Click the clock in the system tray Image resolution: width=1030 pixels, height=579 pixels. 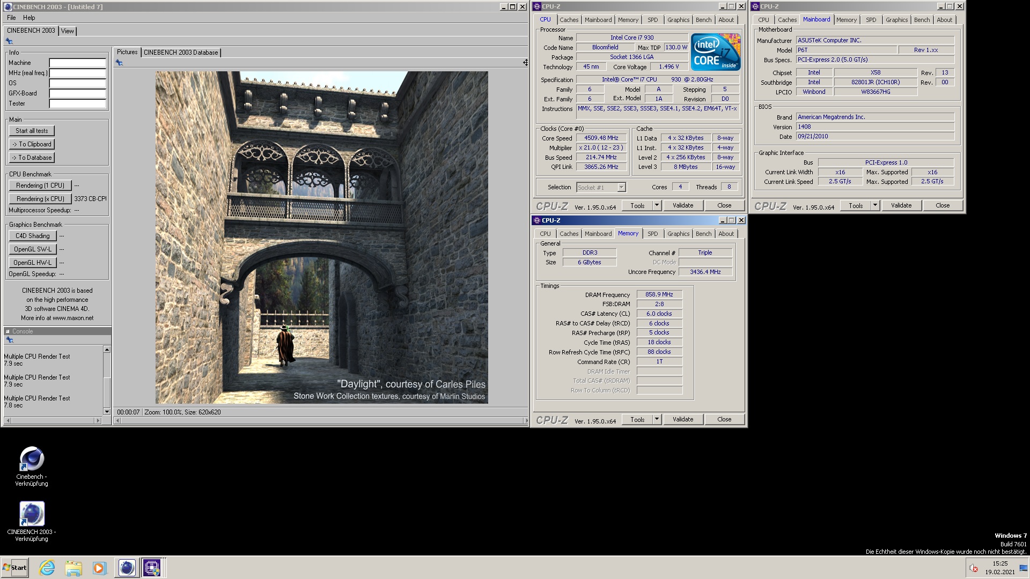click(999, 568)
